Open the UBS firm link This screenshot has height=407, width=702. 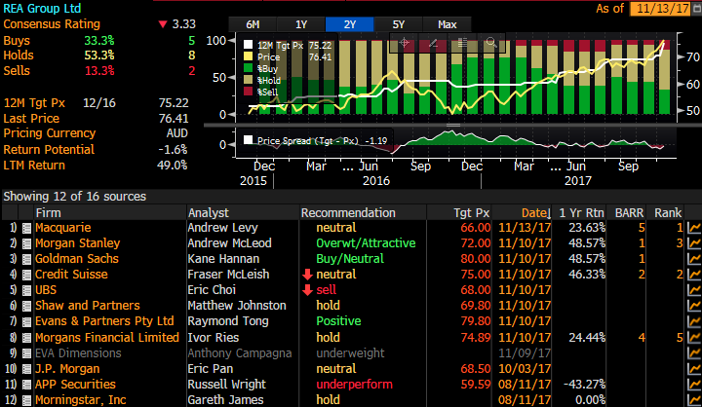pos(46,290)
